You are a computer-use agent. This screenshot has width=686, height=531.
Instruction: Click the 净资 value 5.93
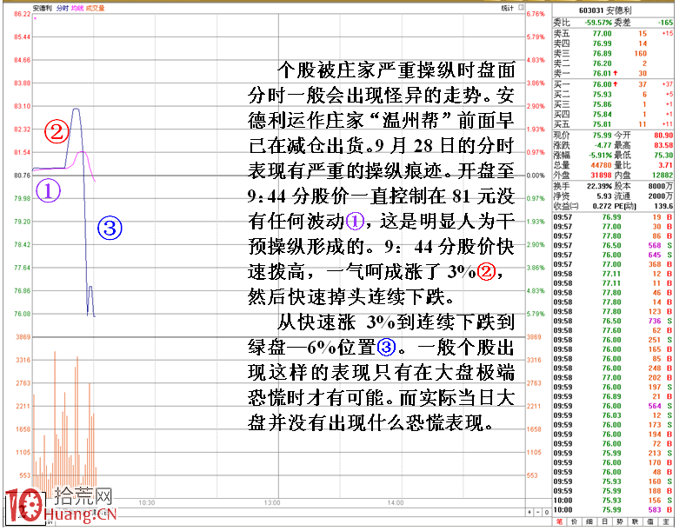[604, 196]
